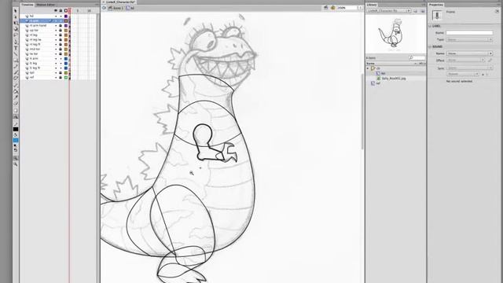The image size is (503, 283).
Task: Select the Library panel tab
Action: 372,5
